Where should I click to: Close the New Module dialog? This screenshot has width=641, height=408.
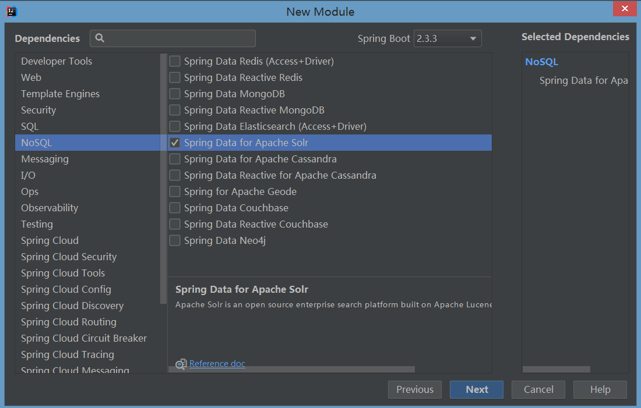(x=625, y=9)
